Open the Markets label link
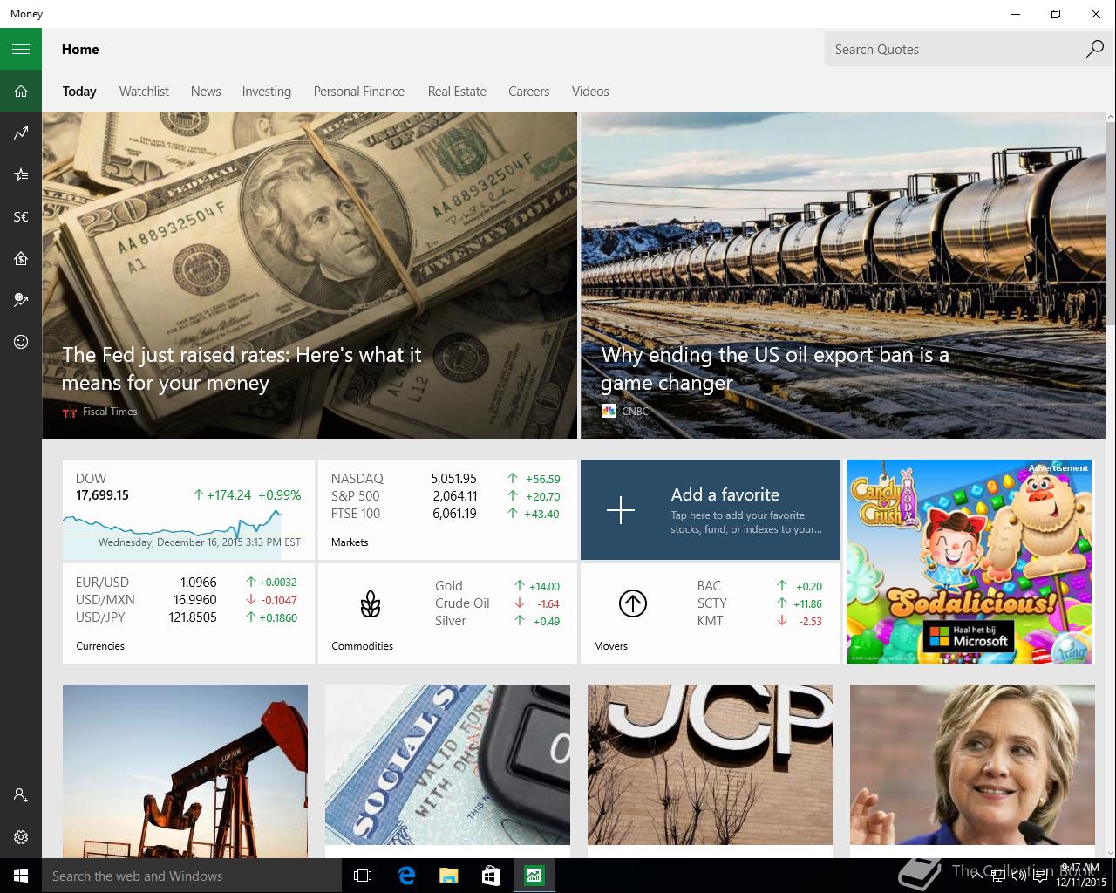 [x=350, y=542]
